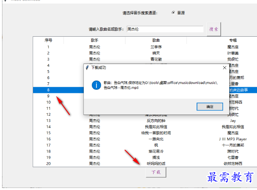Click the blue info icon in dialog
Viewport: 257px width, 190px height.
click(x=96, y=85)
